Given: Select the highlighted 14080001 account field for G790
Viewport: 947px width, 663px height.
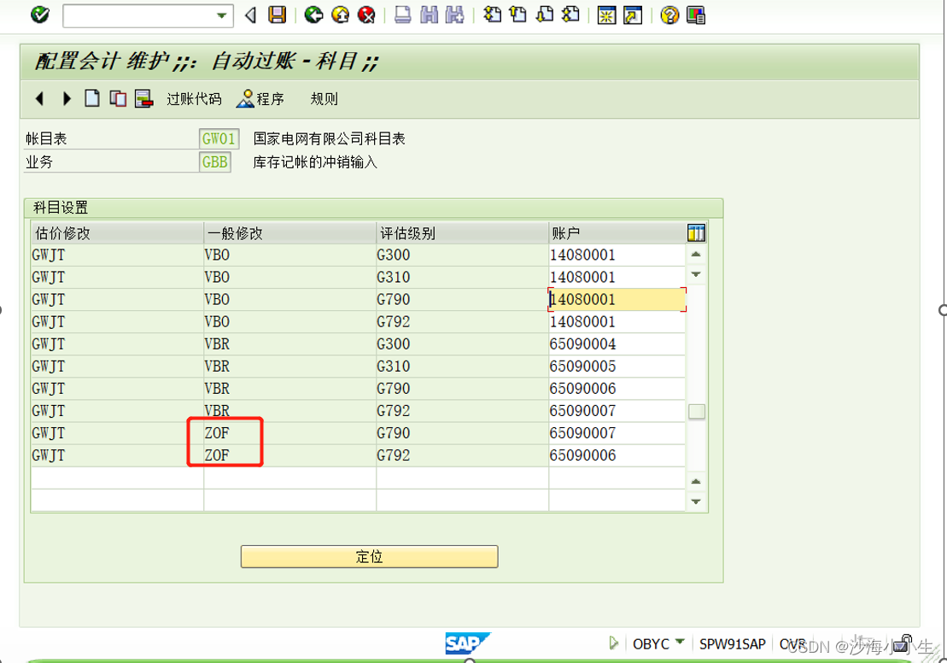Looking at the screenshot, I should click(x=615, y=299).
